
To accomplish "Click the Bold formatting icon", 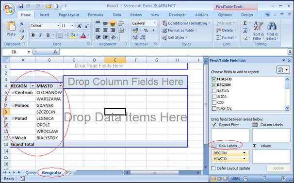I will click(33, 35).
